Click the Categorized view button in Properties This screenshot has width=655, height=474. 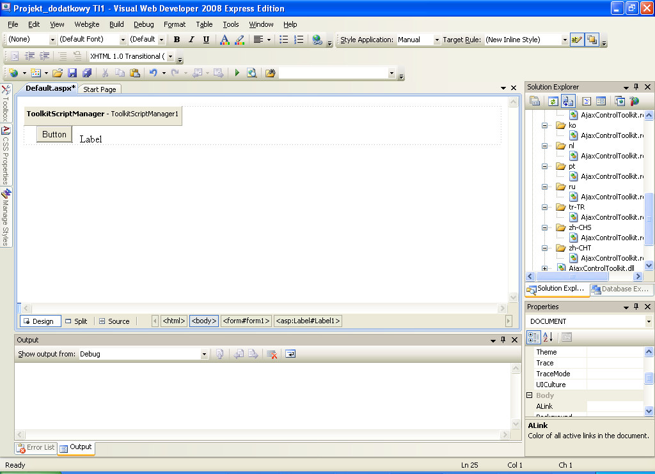point(533,337)
